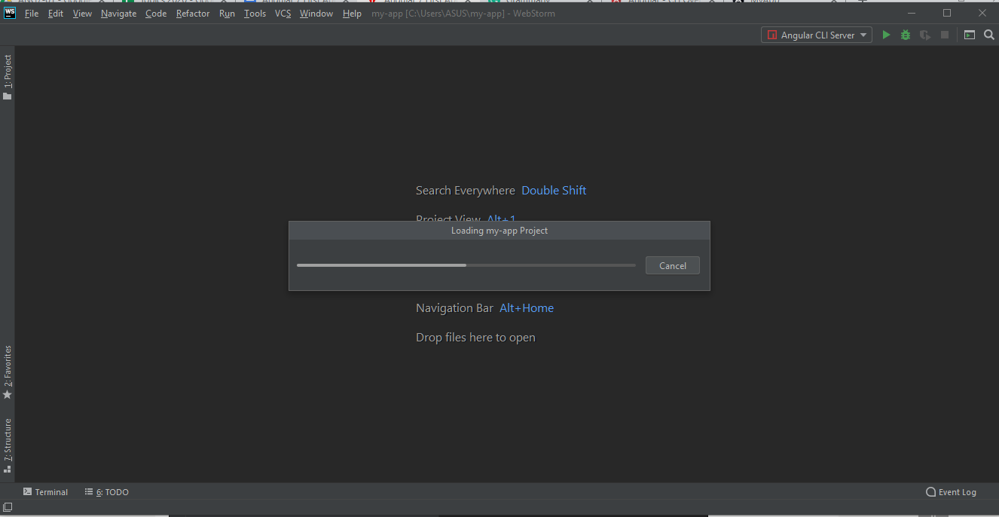Viewport: 999px width, 517px height.
Task: Open the Terminal tool window
Action: click(x=45, y=492)
